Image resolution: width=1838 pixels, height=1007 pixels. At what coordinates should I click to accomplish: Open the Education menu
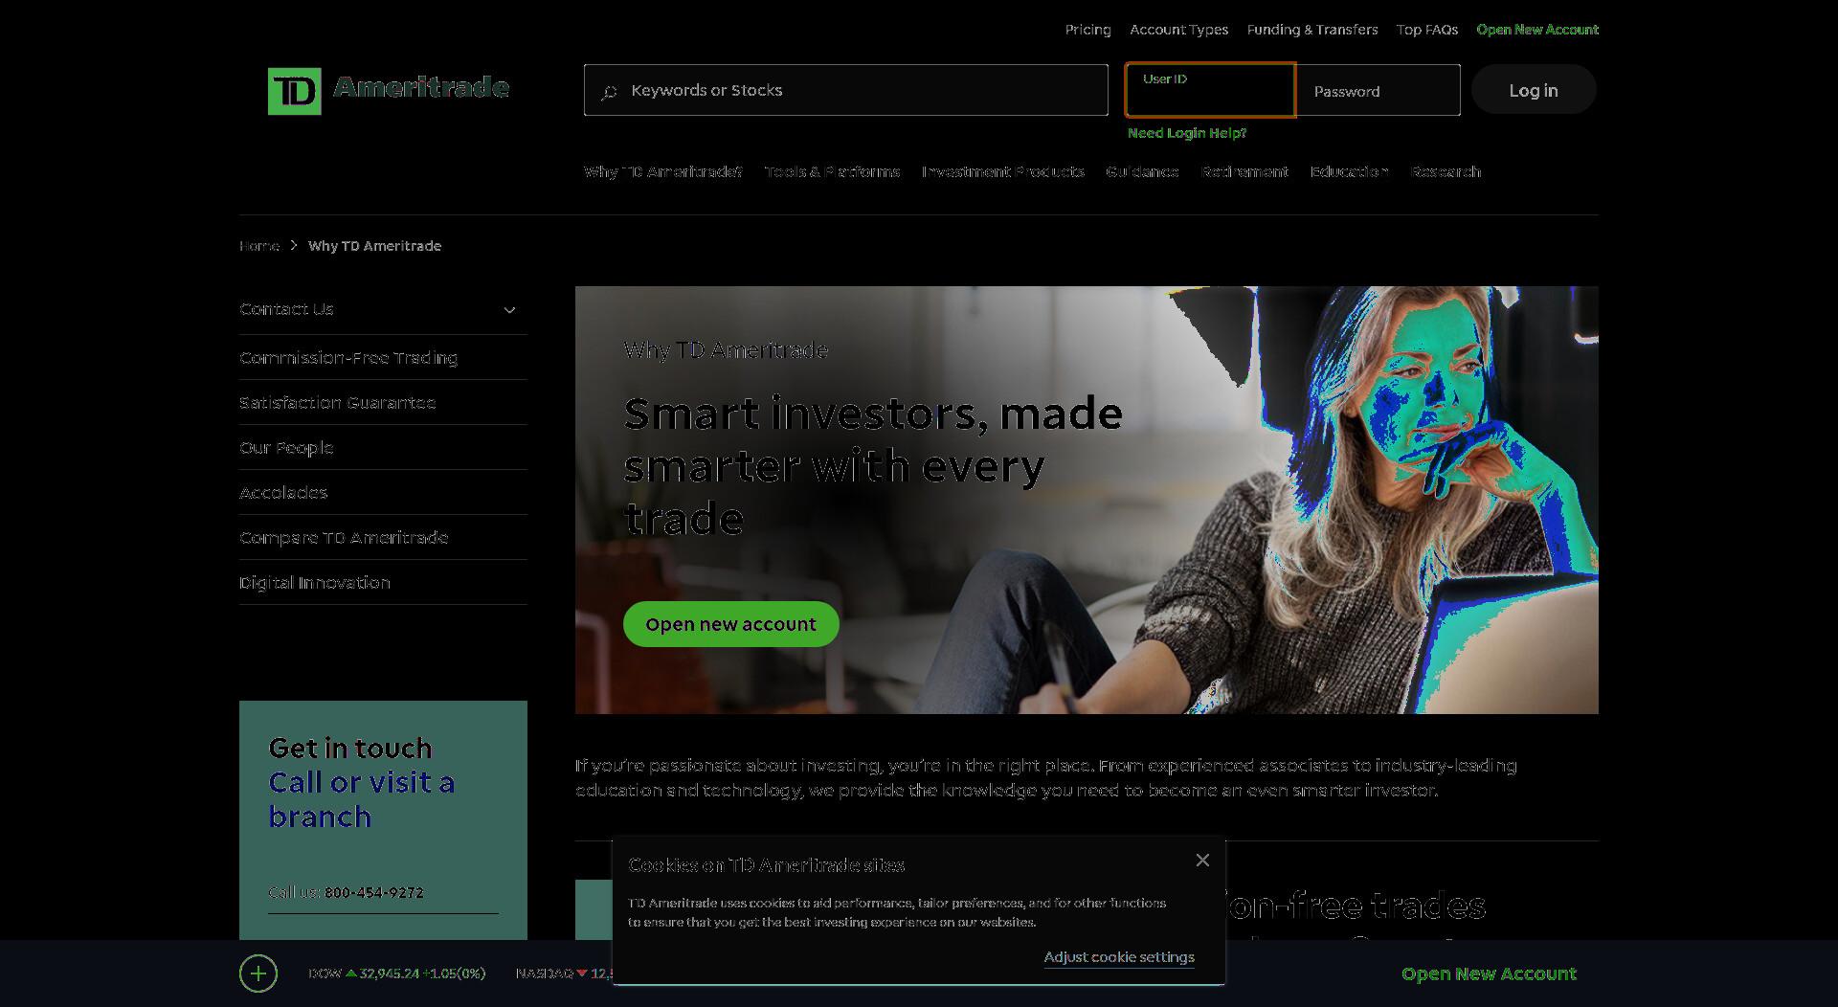point(1349,172)
